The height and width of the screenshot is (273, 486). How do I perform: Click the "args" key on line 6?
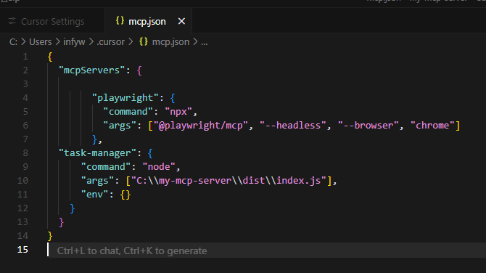120,126
